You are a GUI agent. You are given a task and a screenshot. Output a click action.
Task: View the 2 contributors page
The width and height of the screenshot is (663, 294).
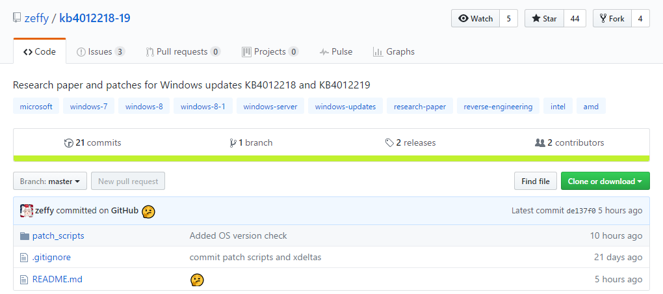[x=569, y=143]
